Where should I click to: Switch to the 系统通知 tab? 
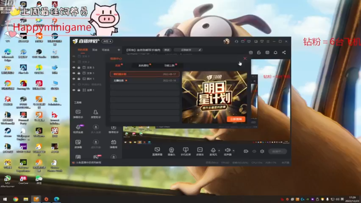(143, 65)
